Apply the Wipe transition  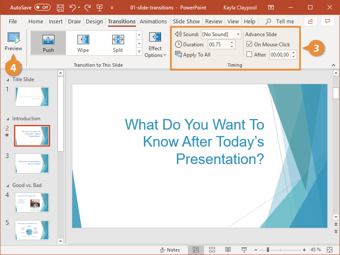[x=83, y=42]
